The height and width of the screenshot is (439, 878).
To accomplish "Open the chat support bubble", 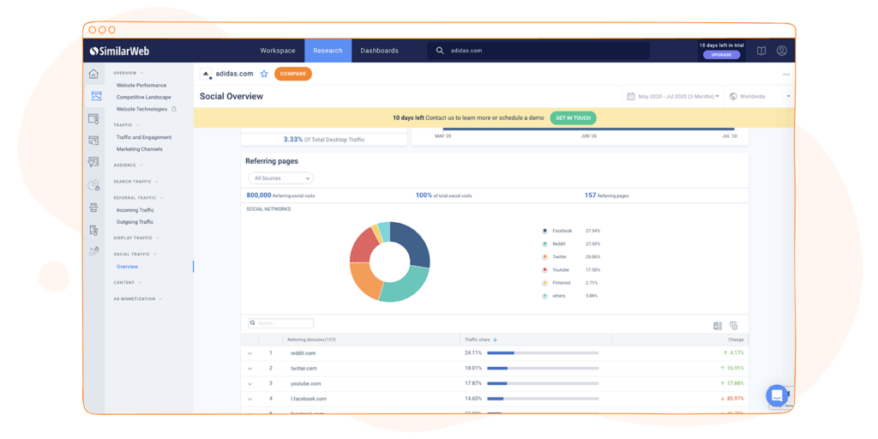I will pyautogui.click(x=777, y=395).
